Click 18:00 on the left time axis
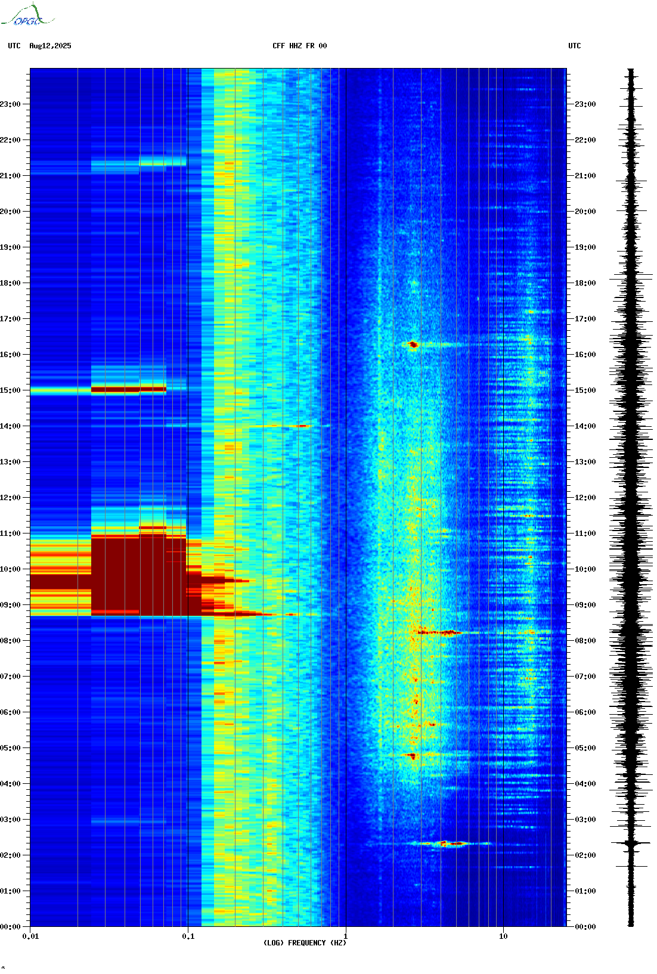The width and height of the screenshot is (657, 974). point(10,283)
